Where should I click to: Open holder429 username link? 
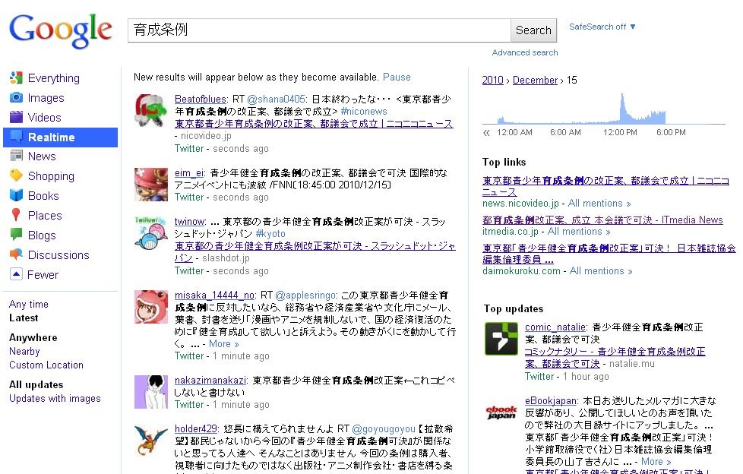[x=196, y=429]
